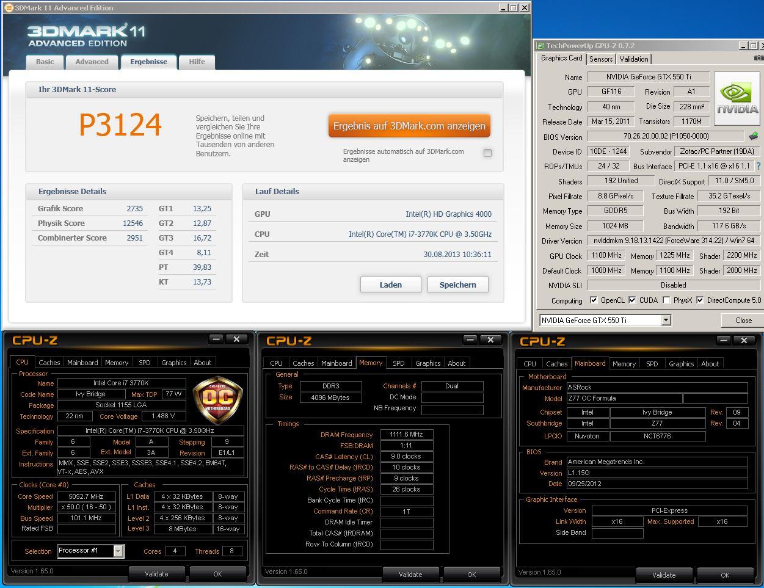
Task: Click the Gigabyte OC motherboard badge
Action: pyautogui.click(x=217, y=401)
